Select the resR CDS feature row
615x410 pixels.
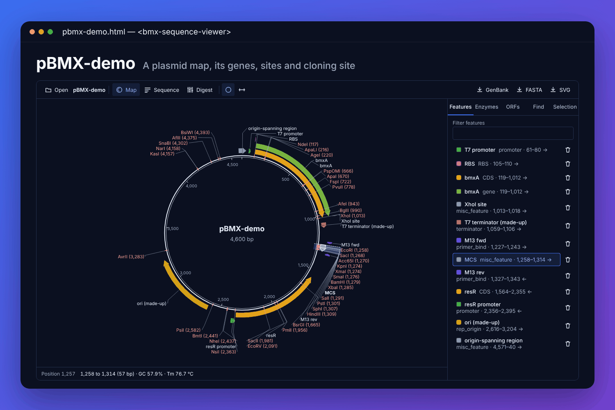[506, 292]
